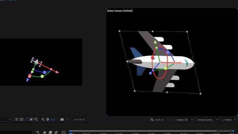Open the composition mini-flowchart icon

(37, 132)
